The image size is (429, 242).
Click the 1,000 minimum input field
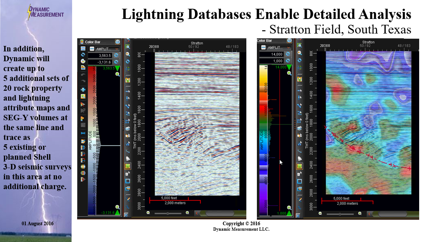[272, 61]
